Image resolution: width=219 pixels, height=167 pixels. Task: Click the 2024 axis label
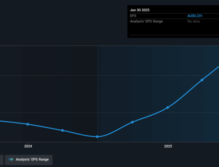[28, 146]
